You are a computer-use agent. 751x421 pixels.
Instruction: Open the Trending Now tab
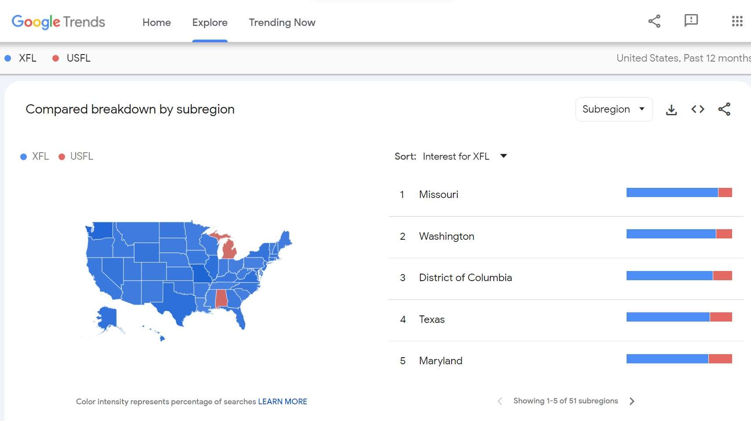click(282, 22)
